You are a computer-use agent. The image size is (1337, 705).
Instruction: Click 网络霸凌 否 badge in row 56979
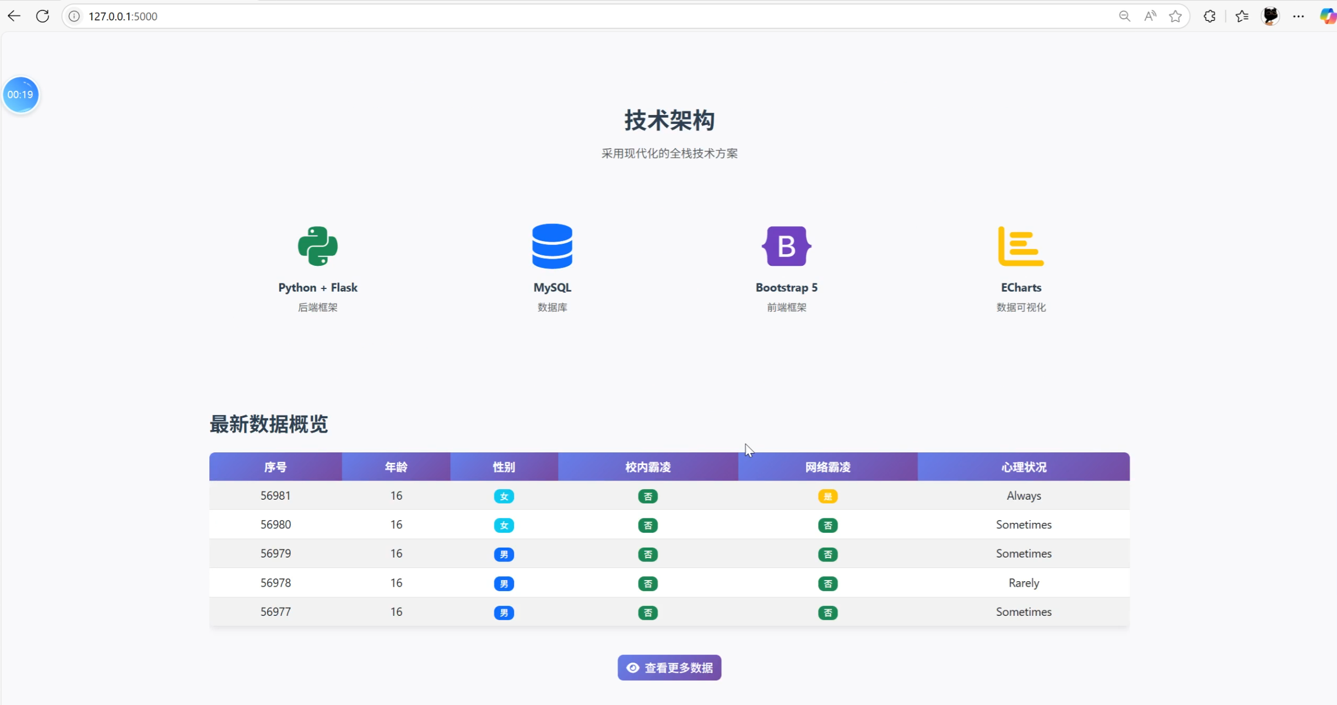(x=828, y=554)
